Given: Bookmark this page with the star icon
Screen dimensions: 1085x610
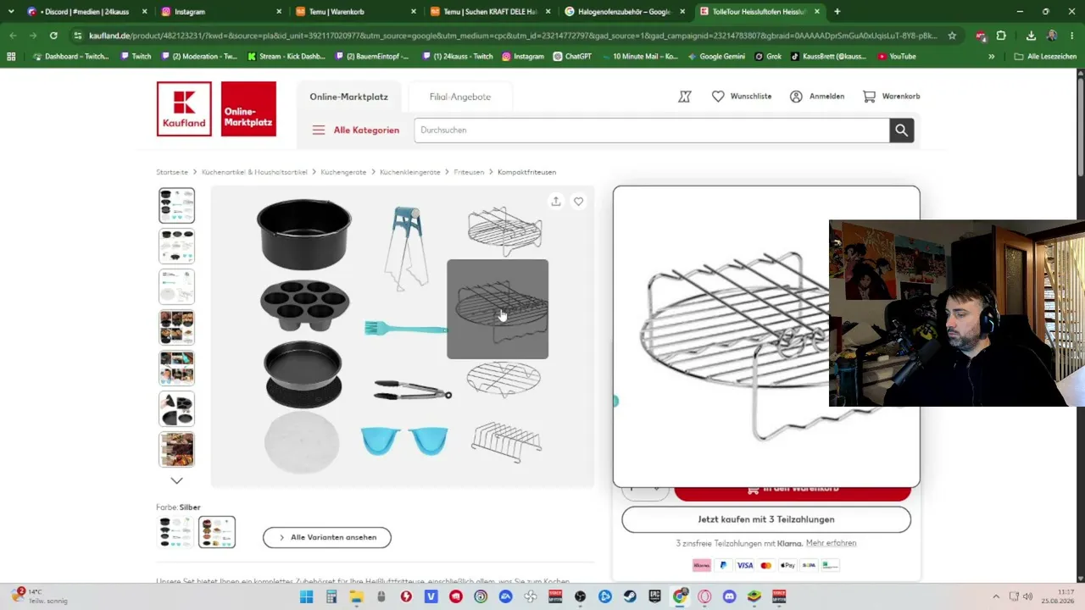Looking at the screenshot, I should coord(952,36).
